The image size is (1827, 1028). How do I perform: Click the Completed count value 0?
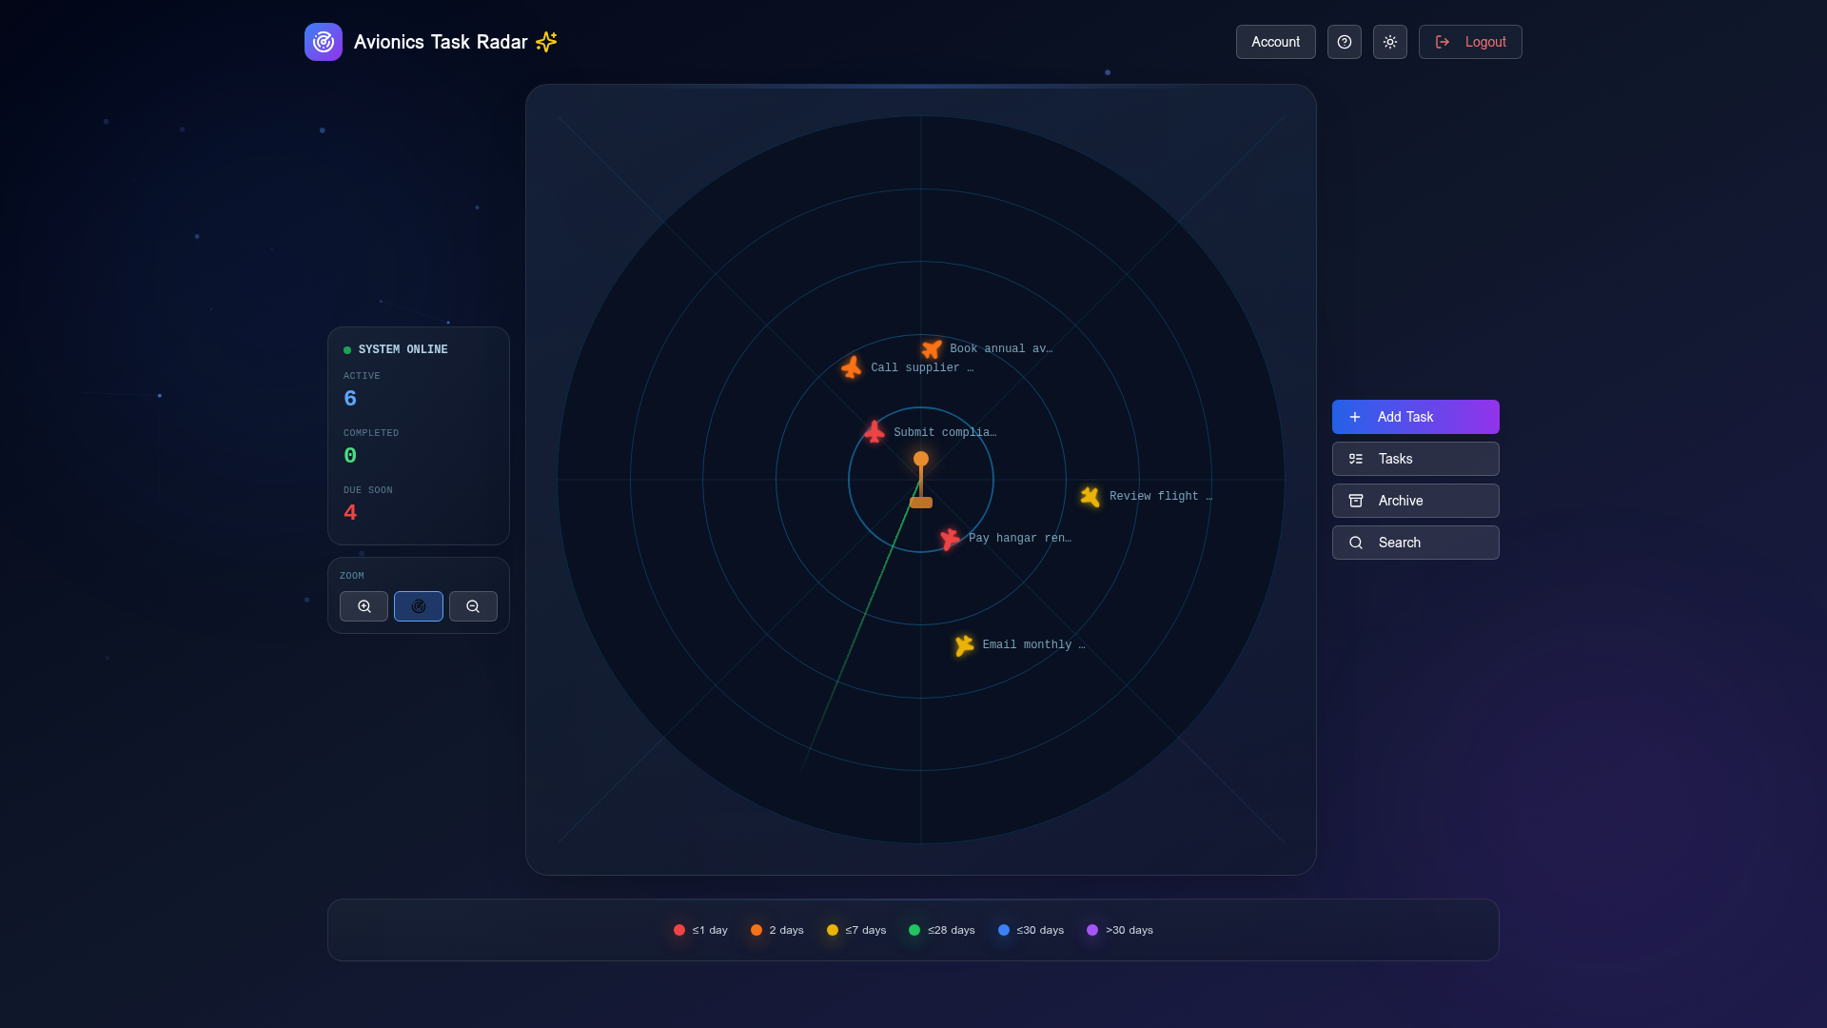pyautogui.click(x=350, y=456)
